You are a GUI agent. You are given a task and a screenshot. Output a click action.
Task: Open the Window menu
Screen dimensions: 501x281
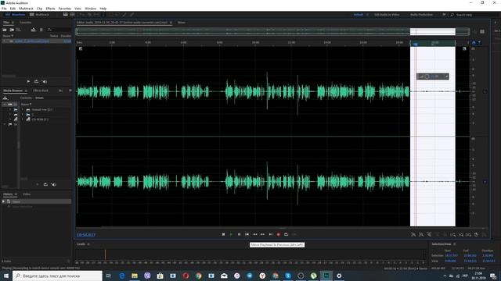click(x=91, y=9)
